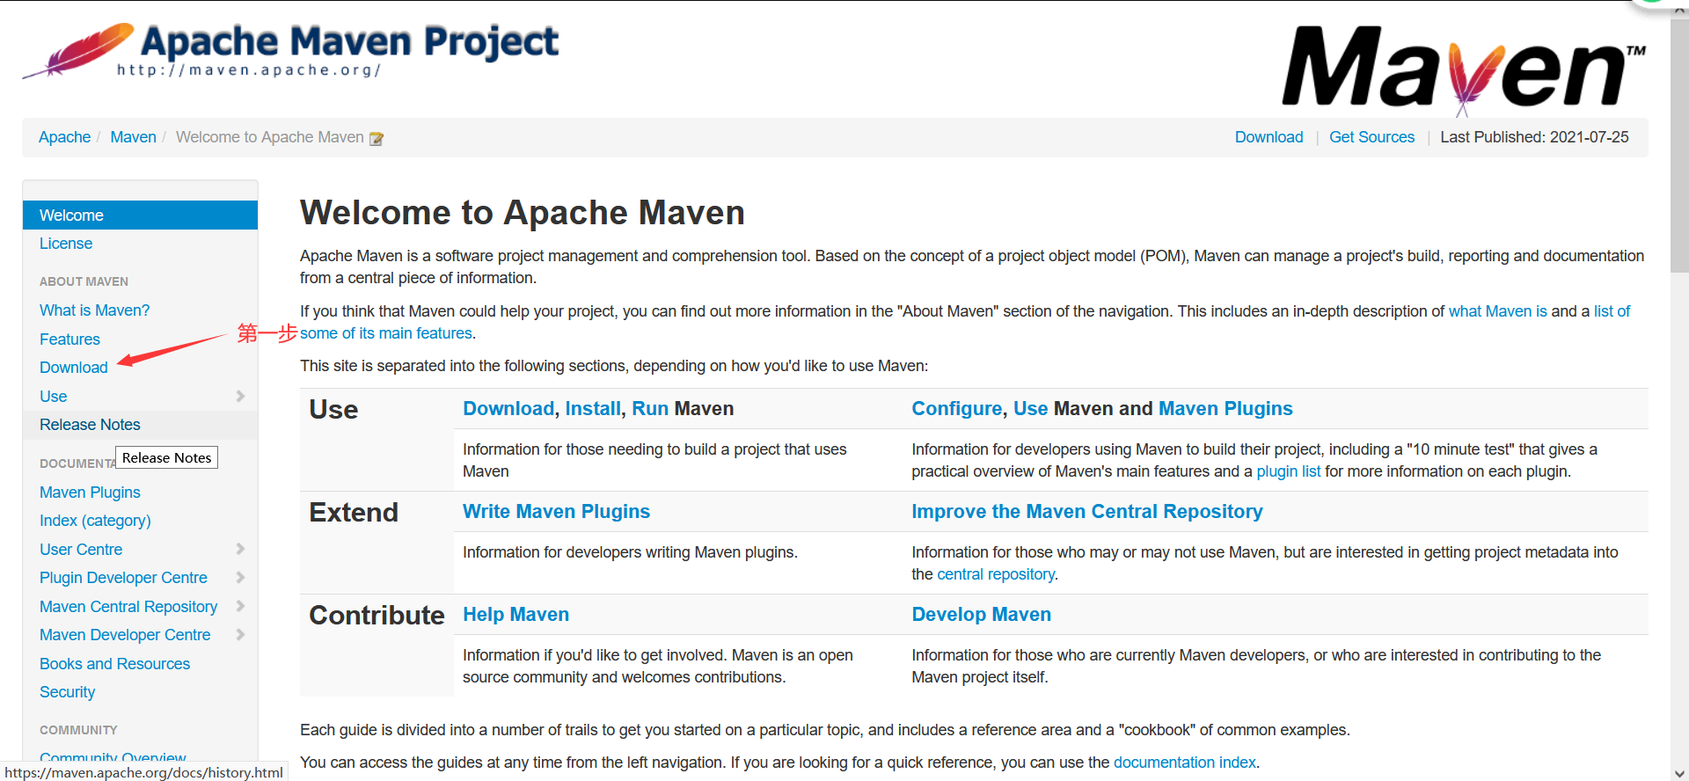Screen dimensions: 1689x781
Task: Click the Install heading link
Action: 593,409
